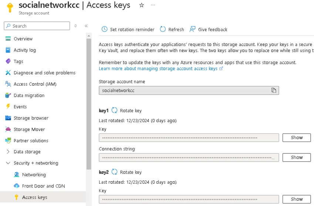This screenshot has width=314, height=206.
Task: Open Partner solutions in the sidebar
Action: (31, 141)
